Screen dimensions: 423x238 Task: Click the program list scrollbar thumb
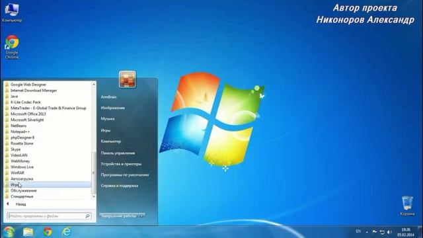[94, 173]
